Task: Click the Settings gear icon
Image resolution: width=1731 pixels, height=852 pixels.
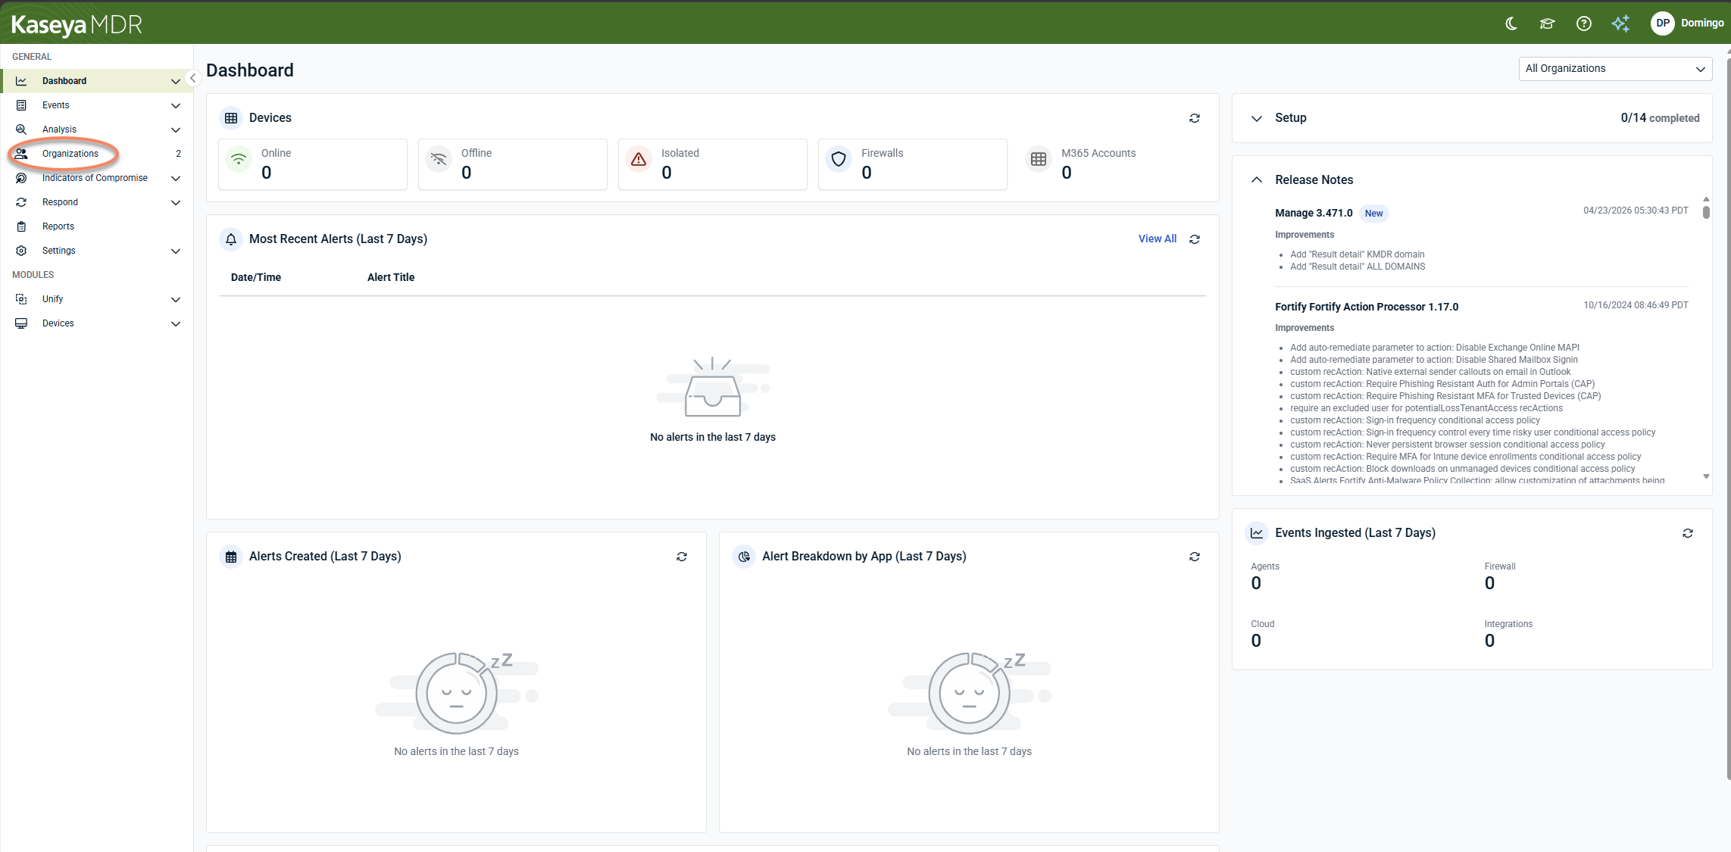Action: (21, 251)
